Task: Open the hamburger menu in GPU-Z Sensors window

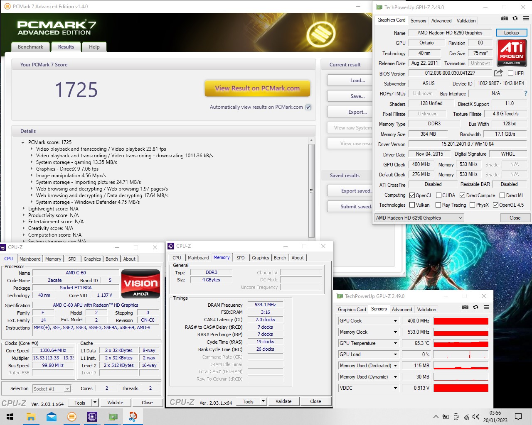Action: tap(486, 307)
